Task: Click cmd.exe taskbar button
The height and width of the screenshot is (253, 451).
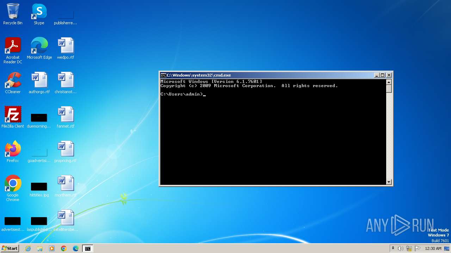Action: click(x=88, y=248)
